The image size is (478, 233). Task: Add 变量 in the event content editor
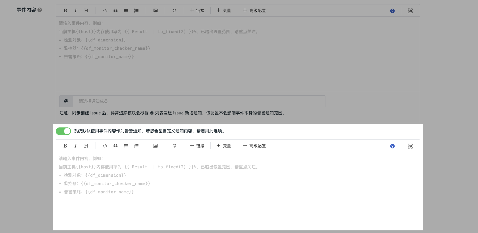click(x=224, y=11)
